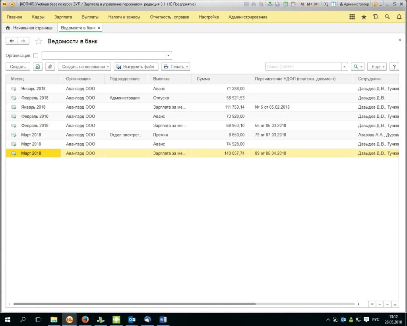Expand the Еще menu
This screenshot has height=326, width=407.
[376, 67]
